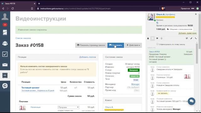The width and height of the screenshot is (201, 113).
Task: Click the yellow не звонить comment
Action: click(x=163, y=93)
